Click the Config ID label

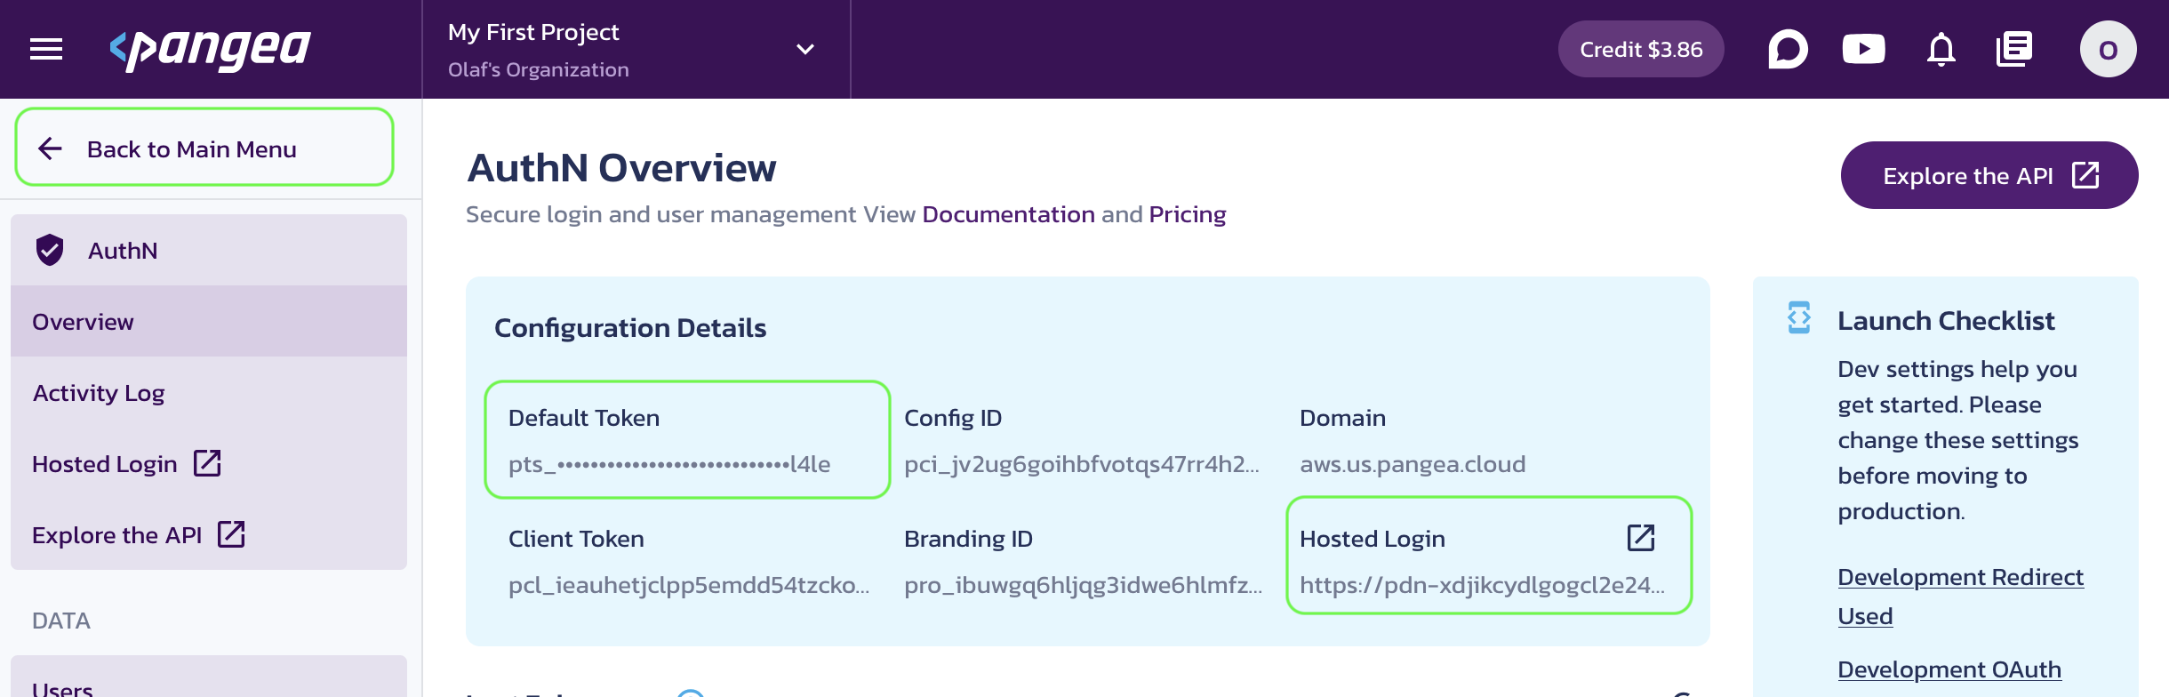[x=953, y=418]
